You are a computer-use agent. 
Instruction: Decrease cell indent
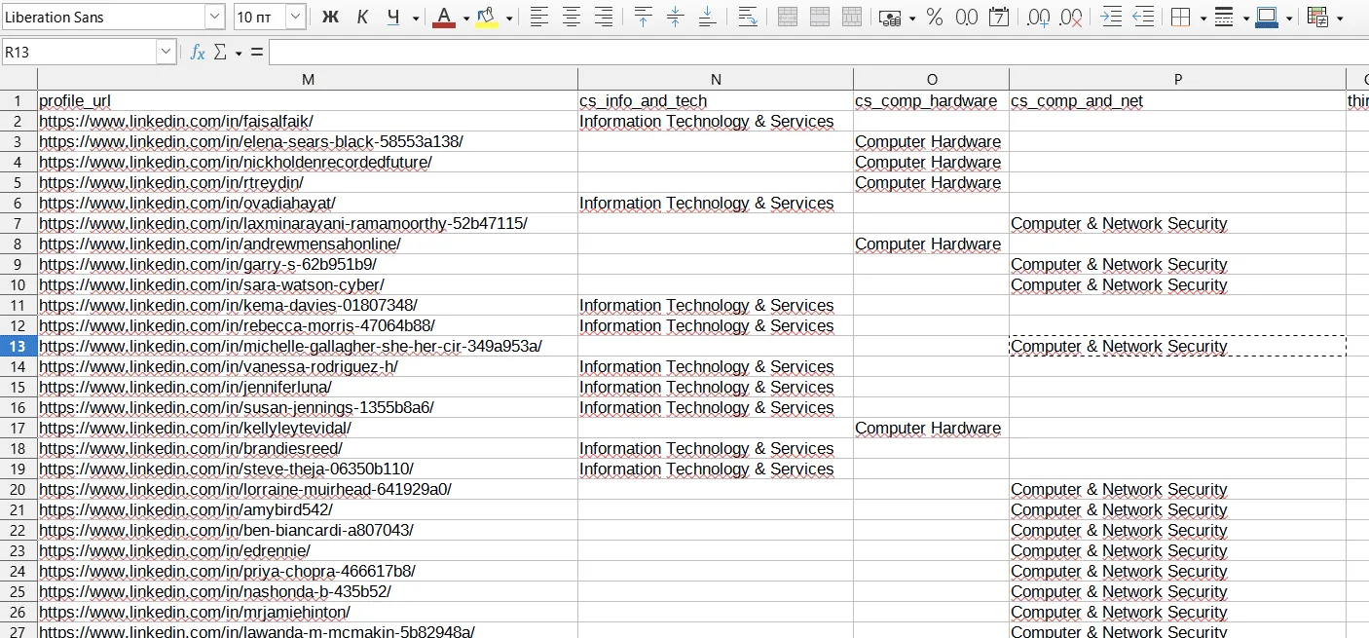(1143, 17)
